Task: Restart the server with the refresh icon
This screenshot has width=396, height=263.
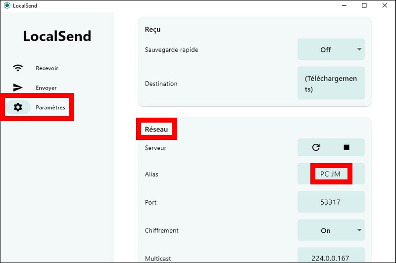Action: pyautogui.click(x=316, y=147)
